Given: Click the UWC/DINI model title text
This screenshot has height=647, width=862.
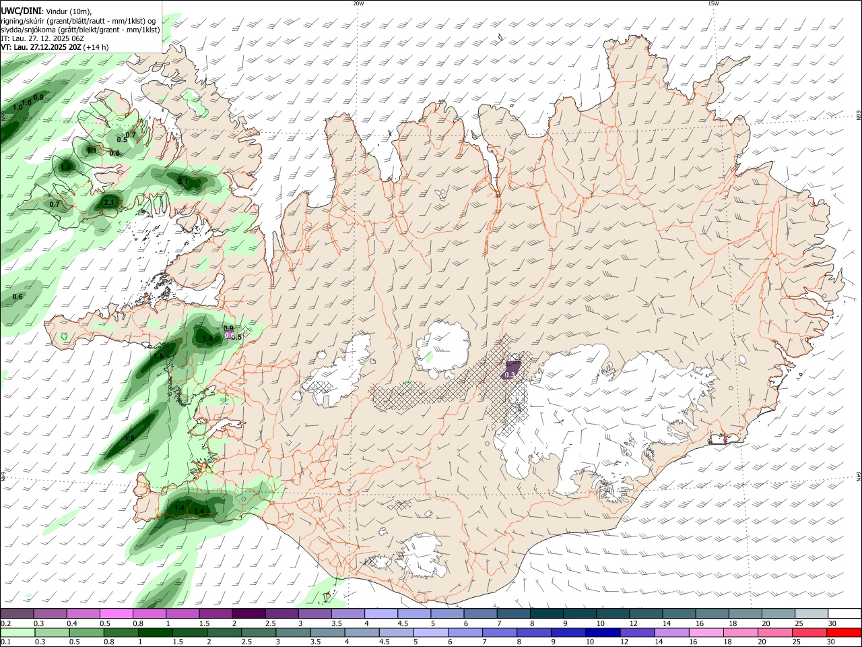Looking at the screenshot, I should [22, 11].
